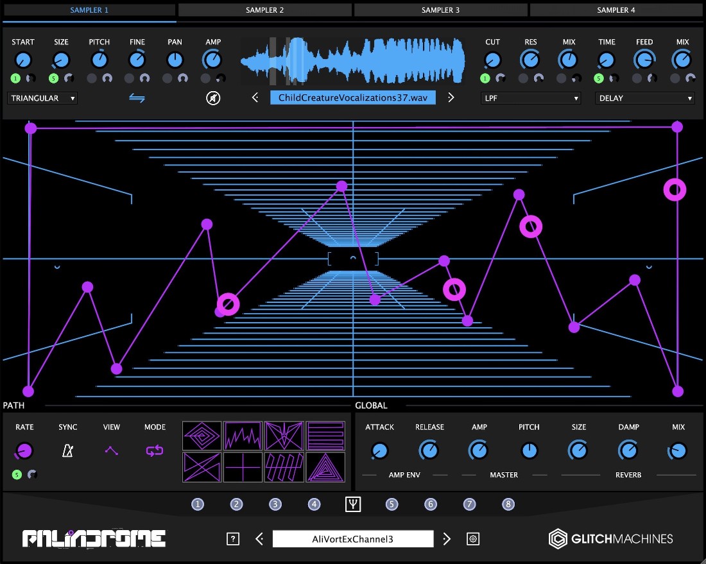This screenshot has height=564, width=706.
Task: Click the trident icon between modulators
Action: [x=353, y=504]
